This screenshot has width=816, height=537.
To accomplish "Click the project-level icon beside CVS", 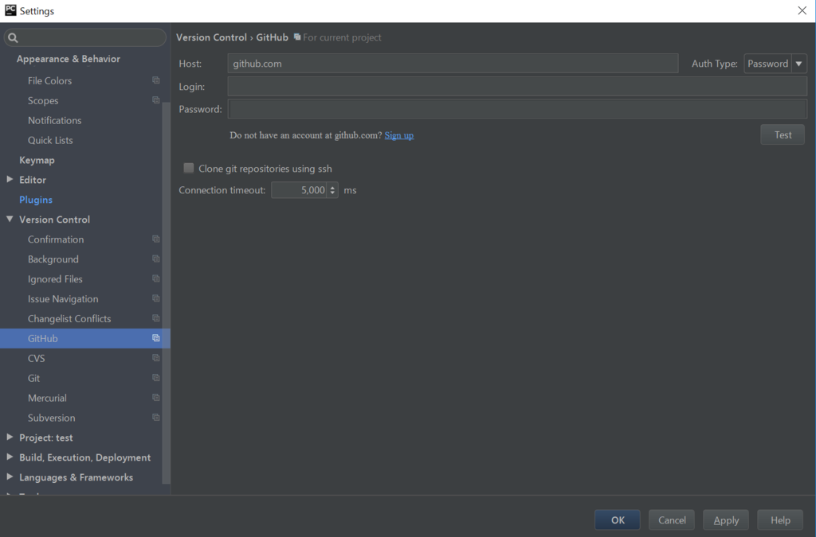I will [x=155, y=358].
